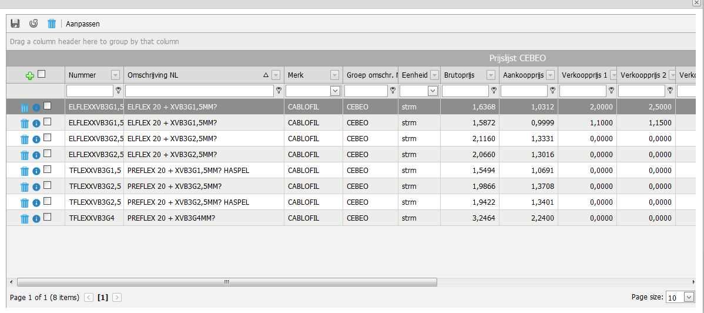Delete row with Brutoprijs 2,0660
Viewport: 704px width, 313px height.
(x=25, y=155)
